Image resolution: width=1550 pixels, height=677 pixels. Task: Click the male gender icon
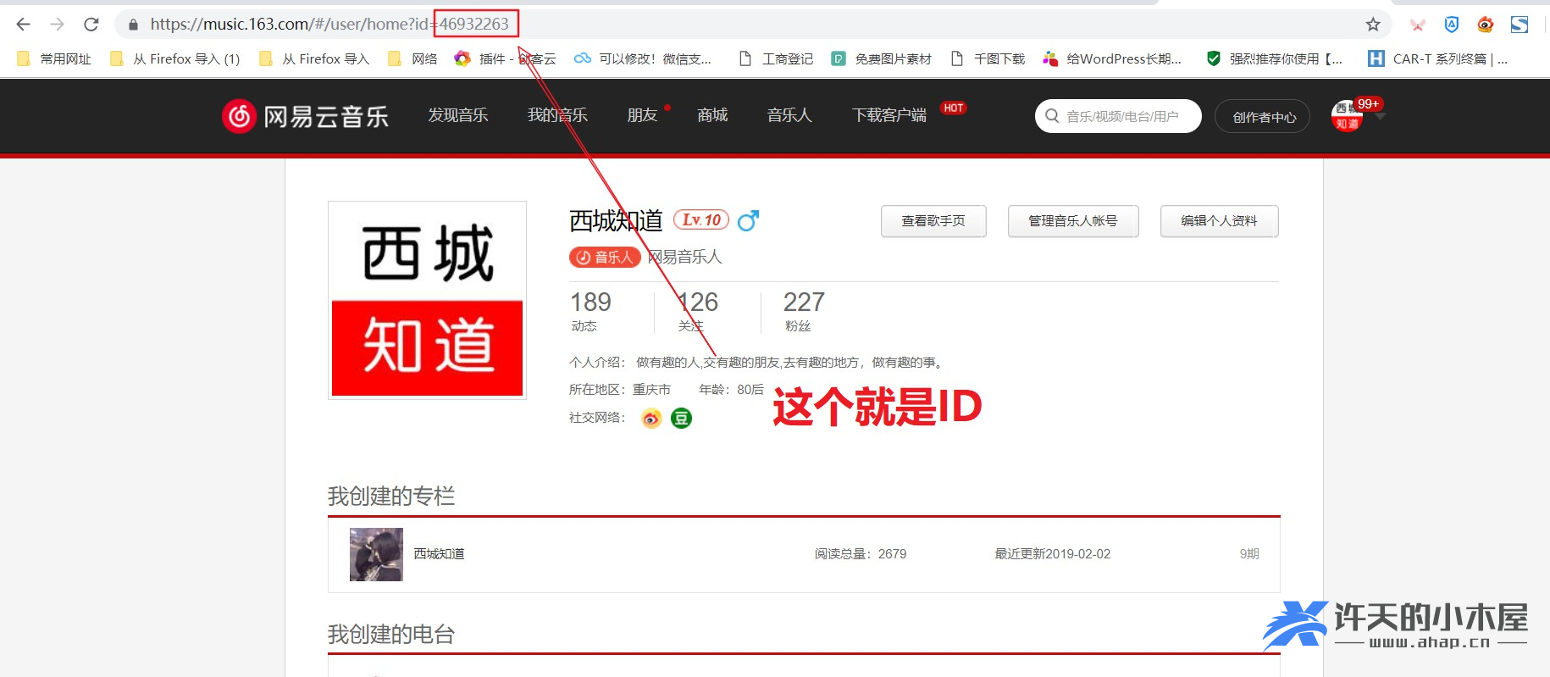(x=748, y=220)
